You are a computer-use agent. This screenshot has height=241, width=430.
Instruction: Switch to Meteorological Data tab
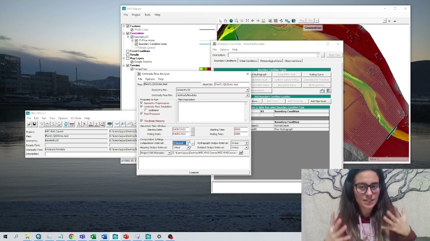[x=271, y=61]
